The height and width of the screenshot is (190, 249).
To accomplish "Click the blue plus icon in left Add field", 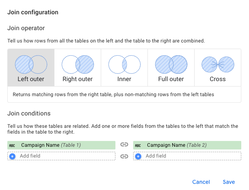I will pyautogui.click(x=12, y=156).
